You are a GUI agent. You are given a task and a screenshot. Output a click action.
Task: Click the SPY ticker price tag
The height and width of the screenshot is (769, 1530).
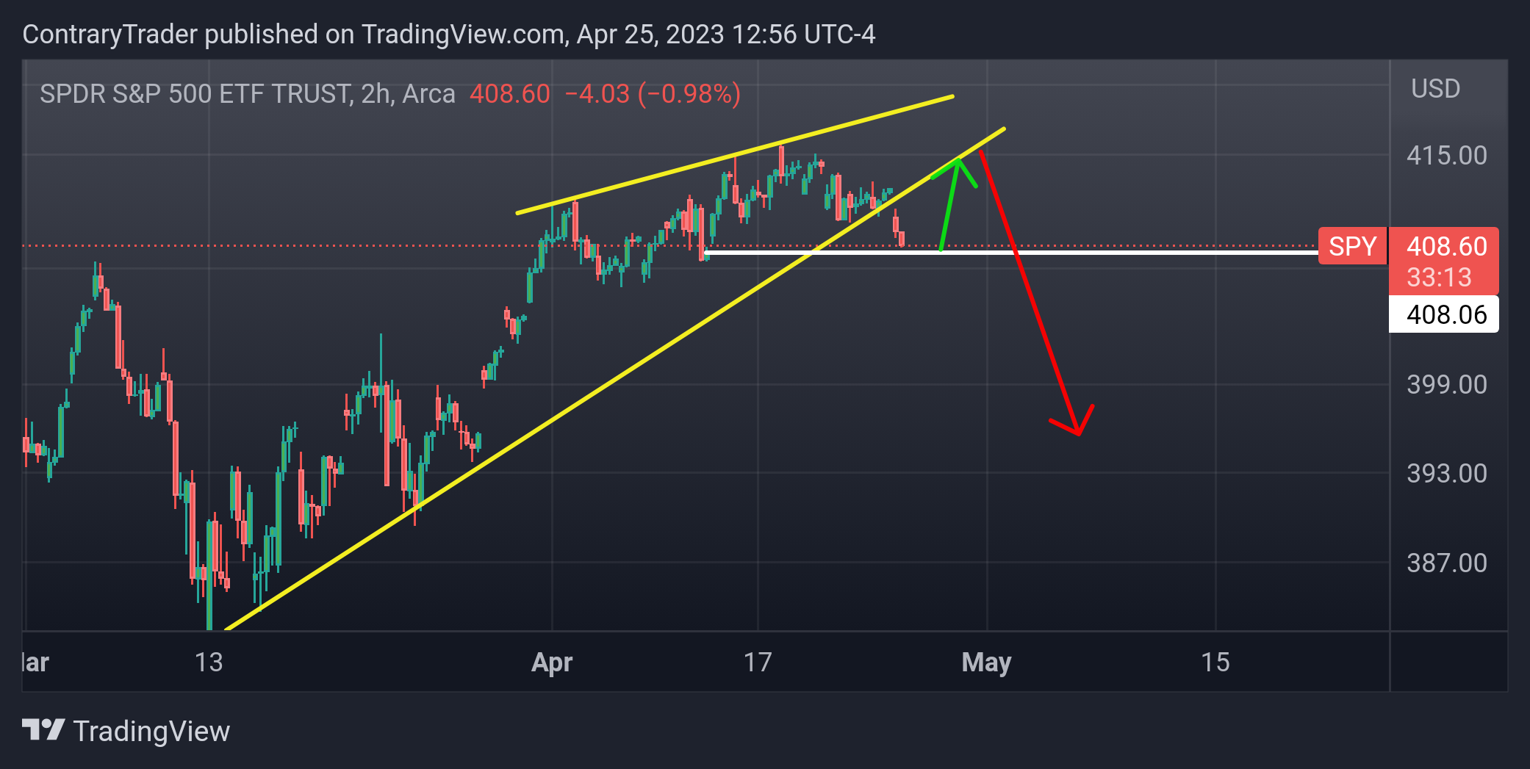click(x=1352, y=246)
